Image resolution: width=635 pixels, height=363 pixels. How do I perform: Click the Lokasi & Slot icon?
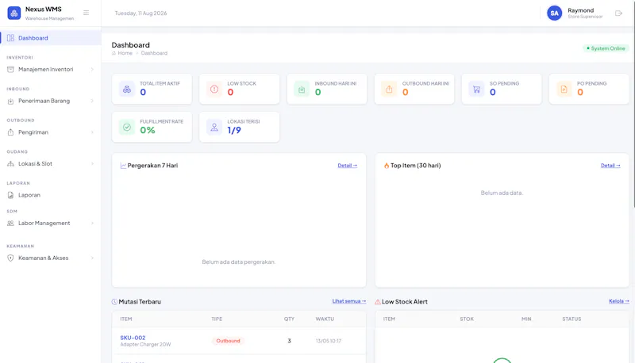10,164
